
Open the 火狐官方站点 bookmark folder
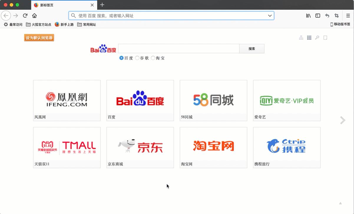click(x=39, y=24)
